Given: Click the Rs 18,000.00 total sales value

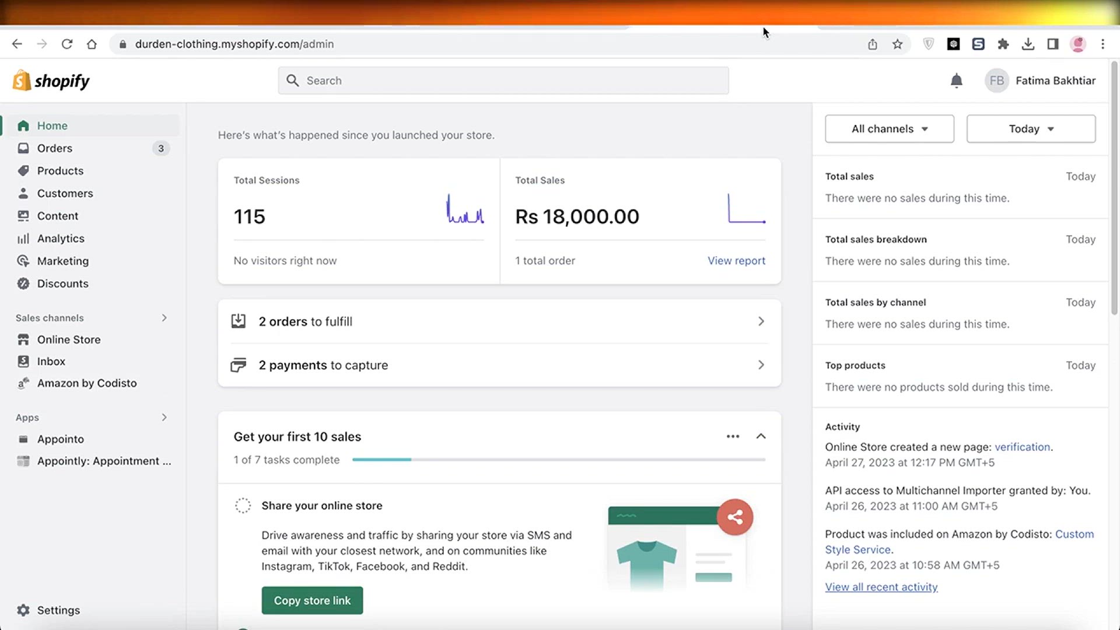Looking at the screenshot, I should (x=577, y=217).
